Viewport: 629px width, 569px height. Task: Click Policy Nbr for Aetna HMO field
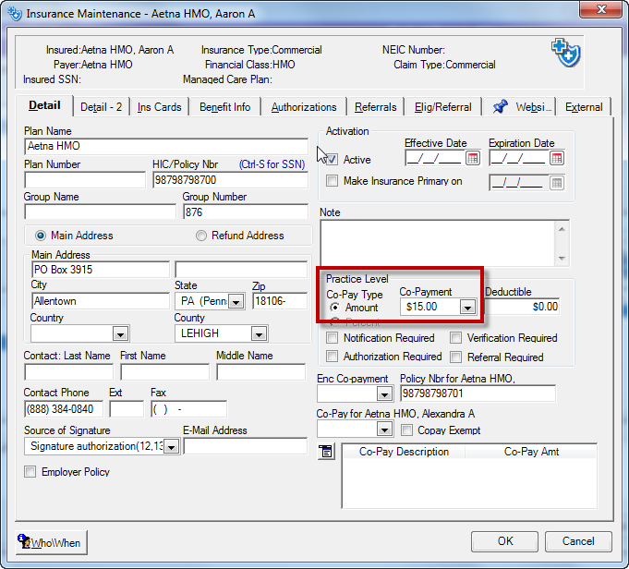478,393
